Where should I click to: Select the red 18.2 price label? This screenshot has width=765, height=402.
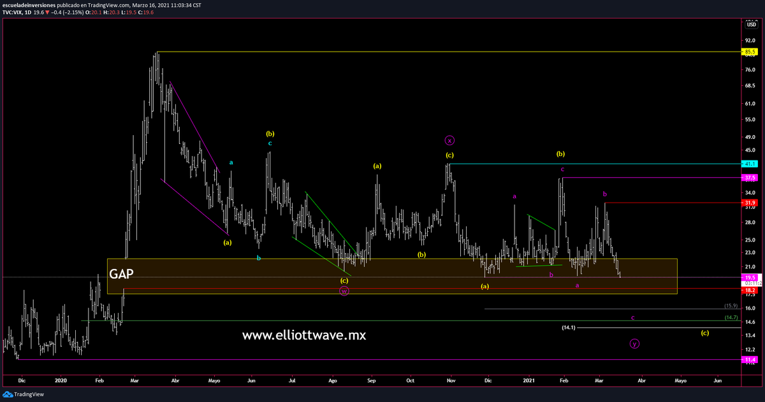750,290
